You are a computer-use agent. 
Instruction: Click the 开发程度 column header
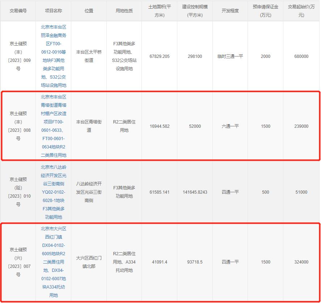[x=230, y=11]
